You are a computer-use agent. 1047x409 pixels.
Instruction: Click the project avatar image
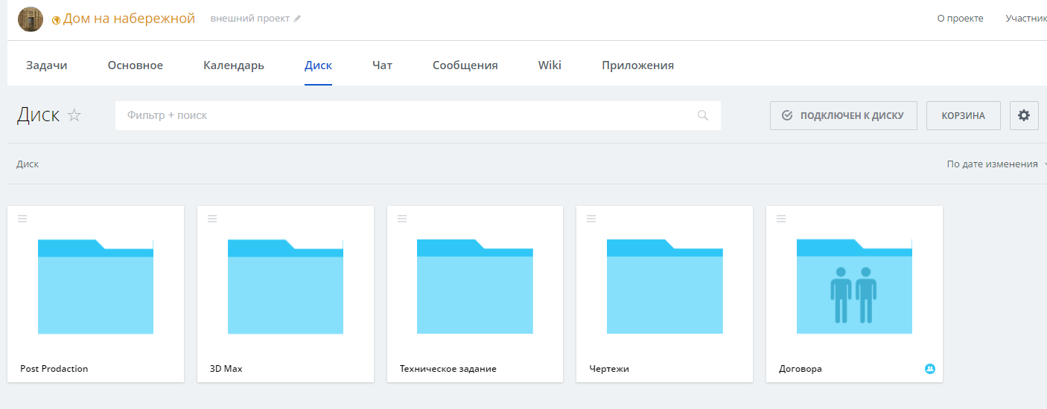[31, 19]
